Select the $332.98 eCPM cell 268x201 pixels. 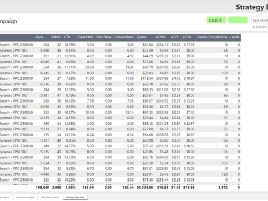tap(162, 112)
